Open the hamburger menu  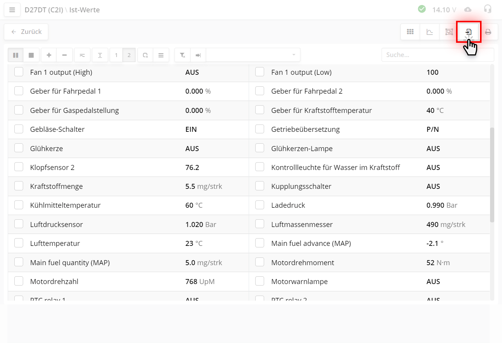tap(12, 10)
